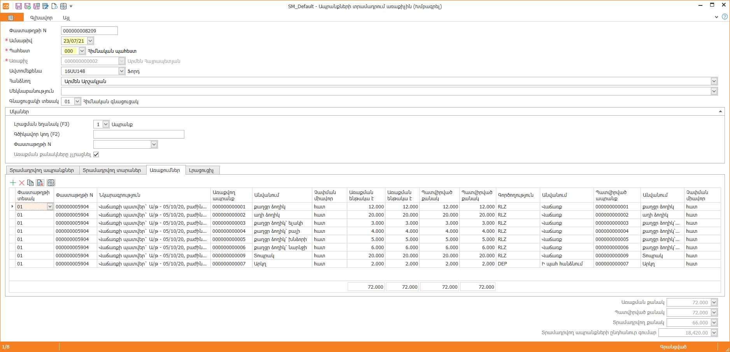The image size is (730, 352).
Task: Click the purple save icon
Action: coord(19,6)
